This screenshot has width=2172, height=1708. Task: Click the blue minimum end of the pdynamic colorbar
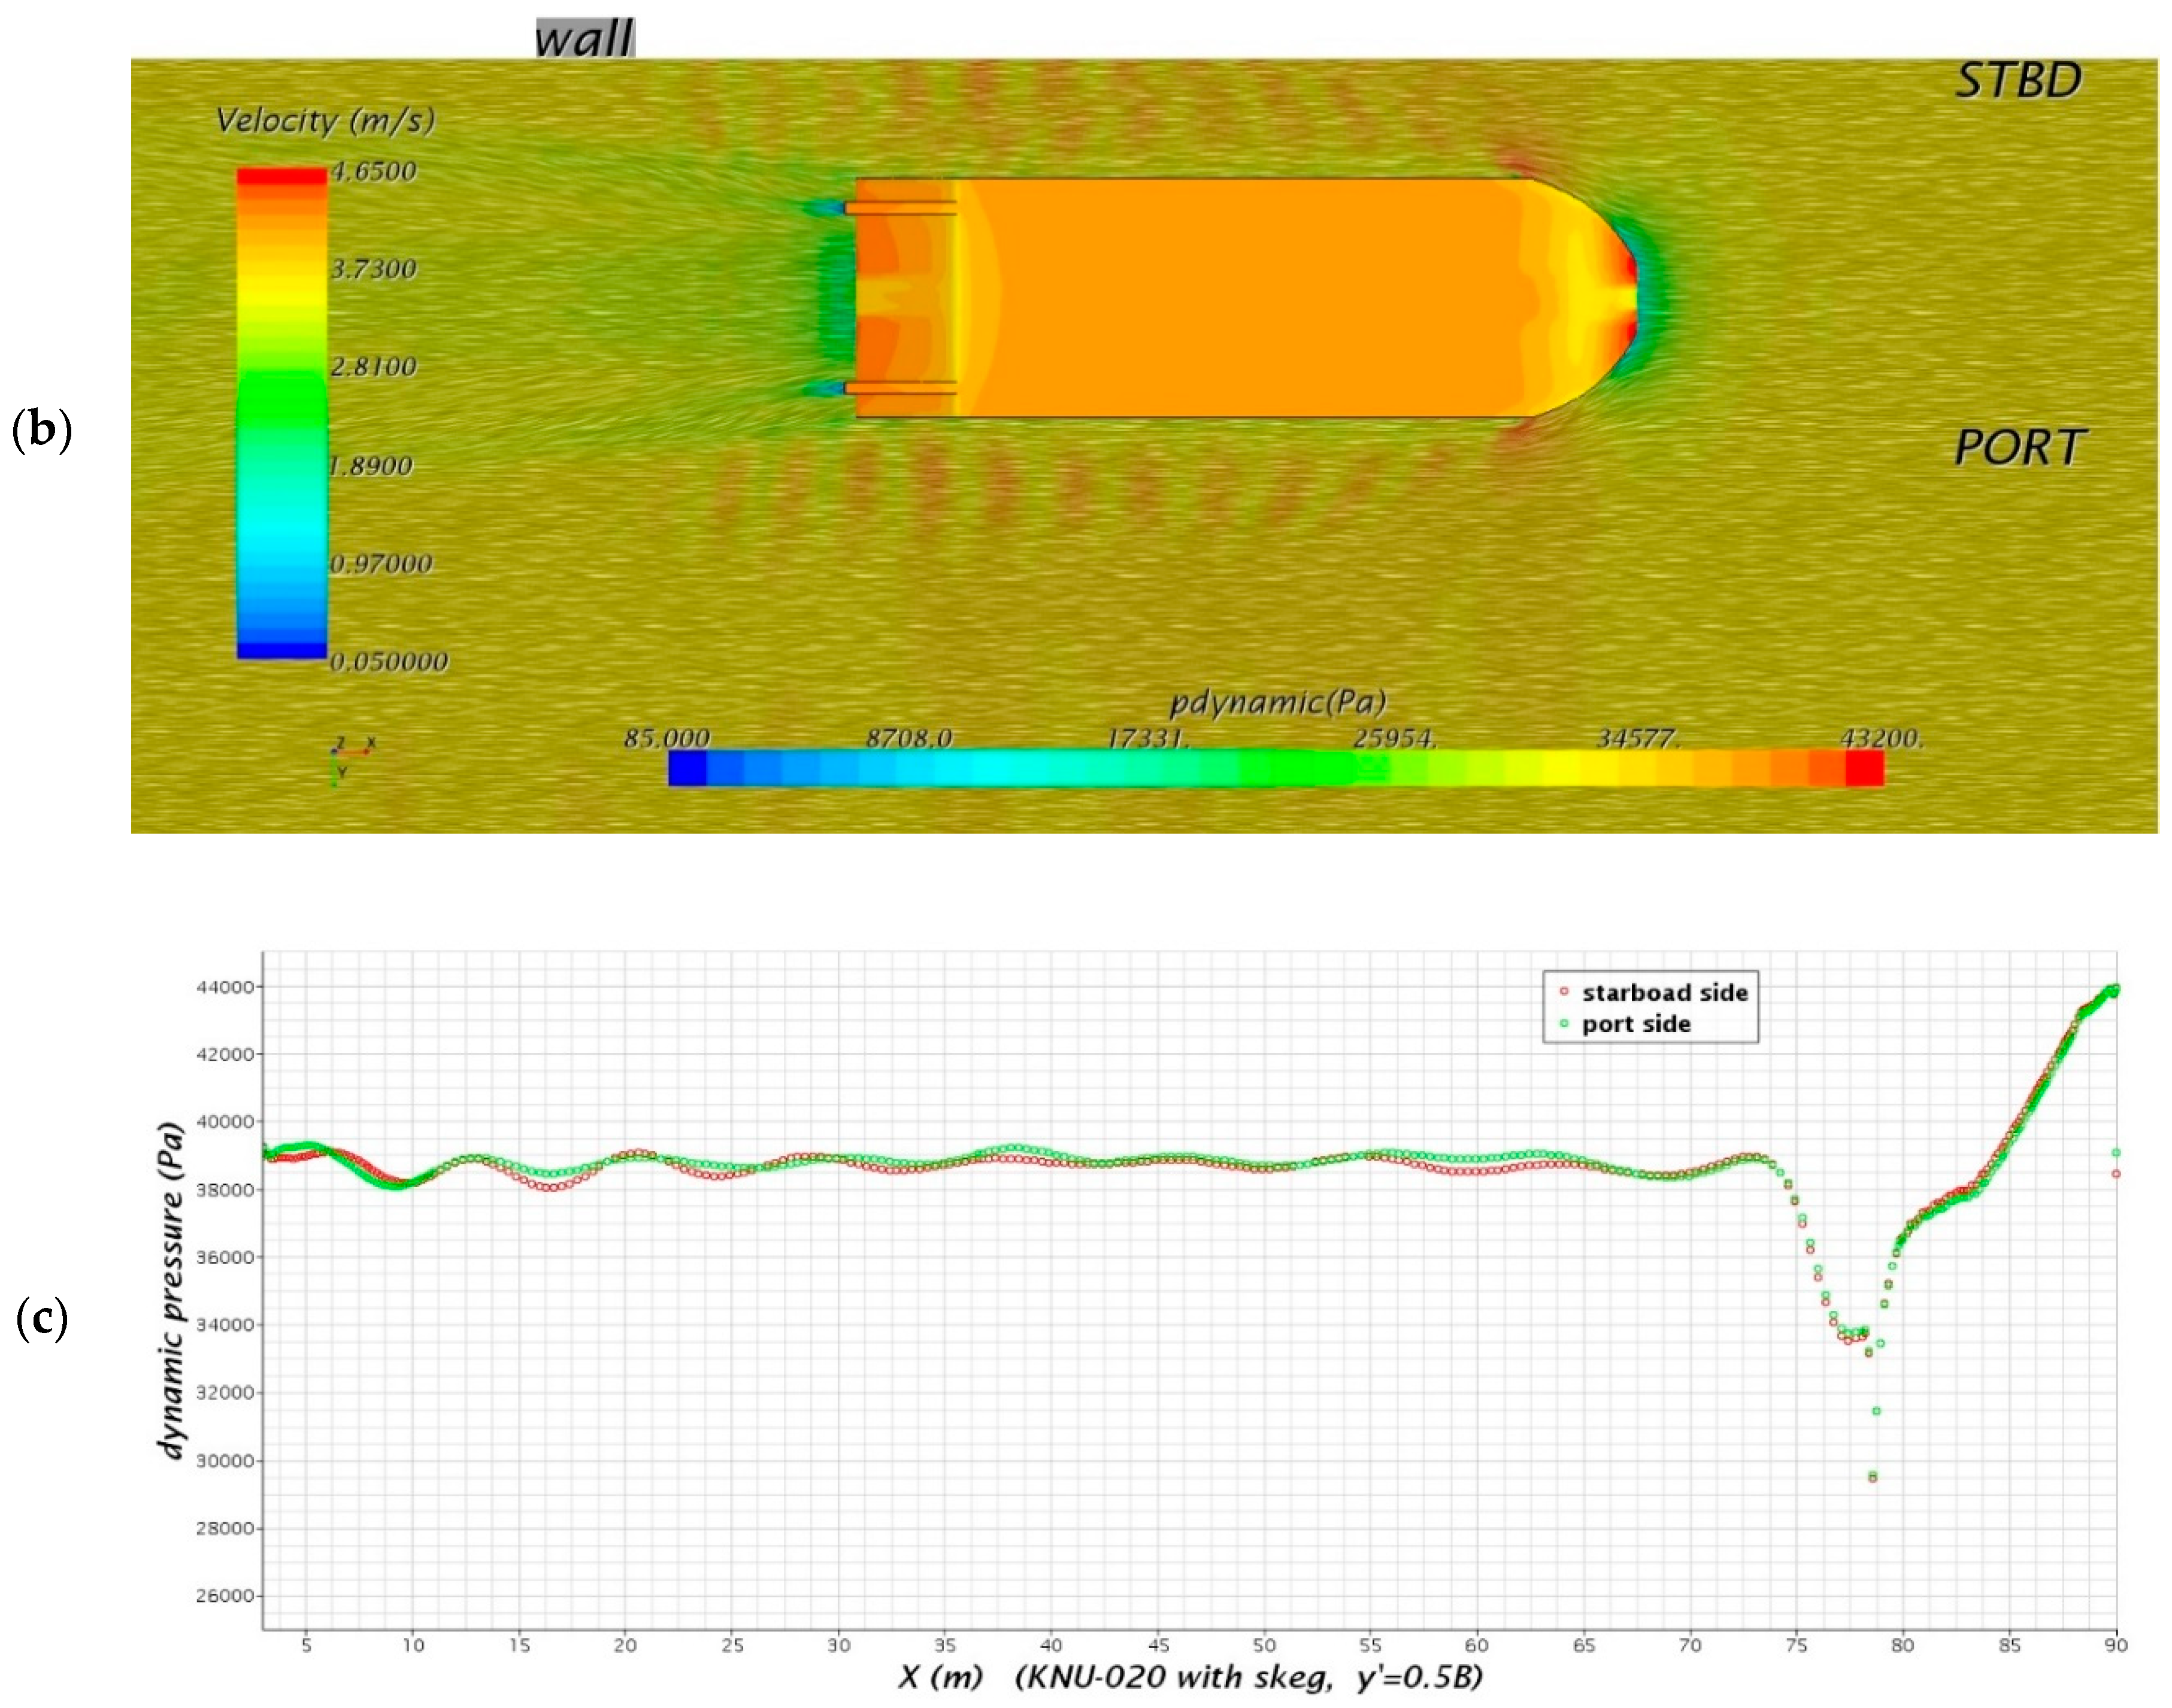click(687, 768)
